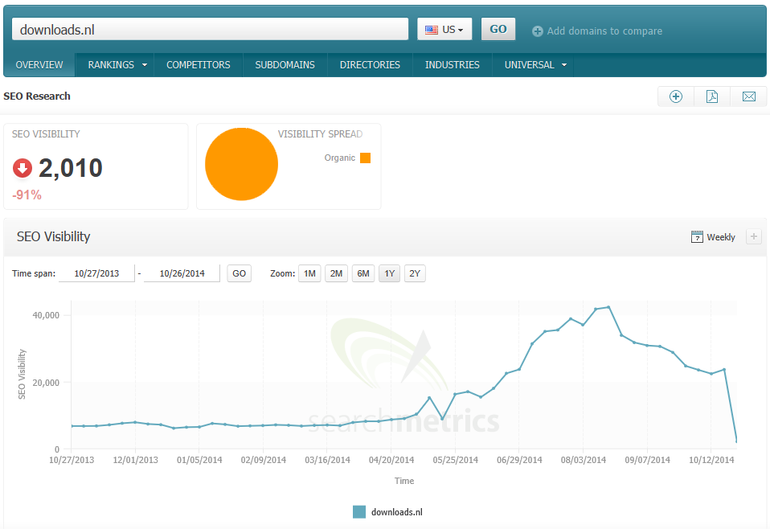Click the SEO Research heading
770x529 pixels.
[x=37, y=96]
